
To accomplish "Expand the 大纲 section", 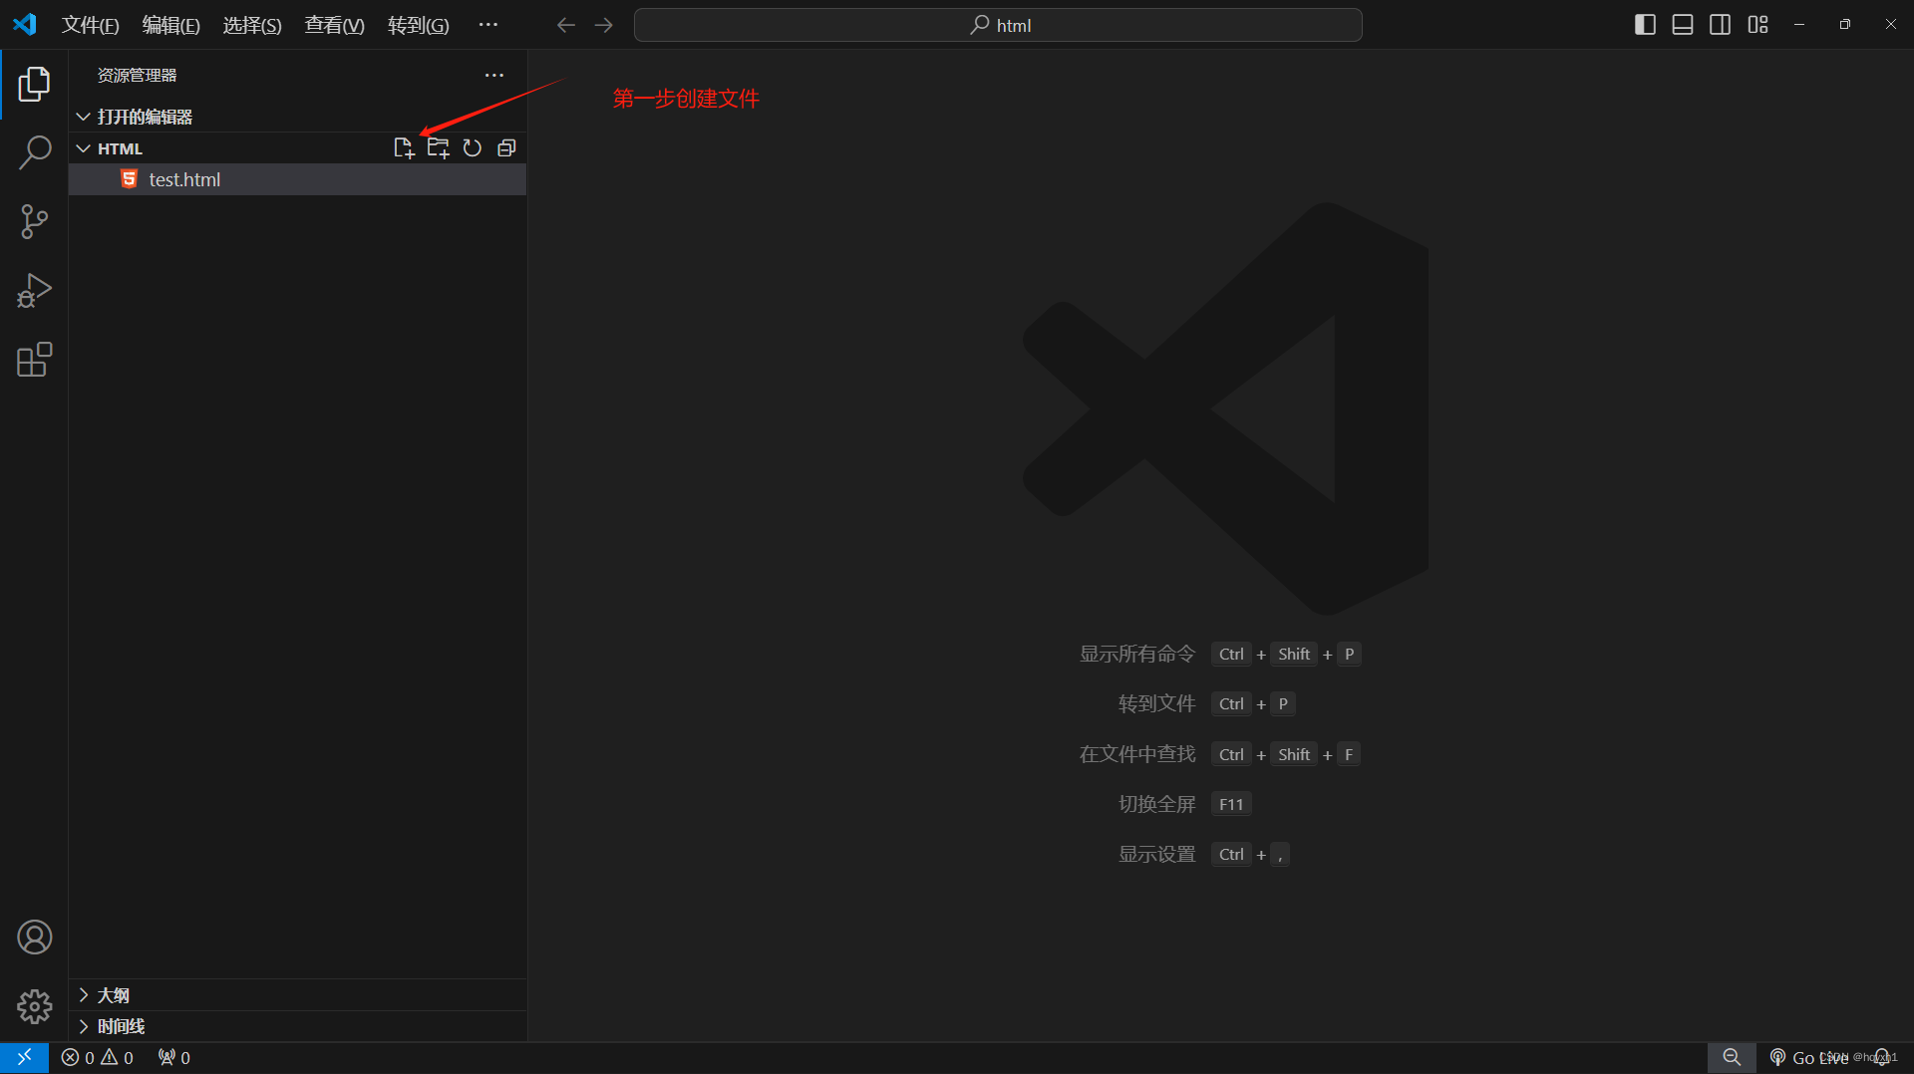I will pyautogui.click(x=297, y=995).
